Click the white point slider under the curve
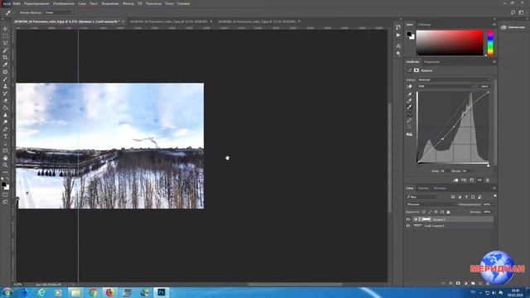 tap(488, 166)
